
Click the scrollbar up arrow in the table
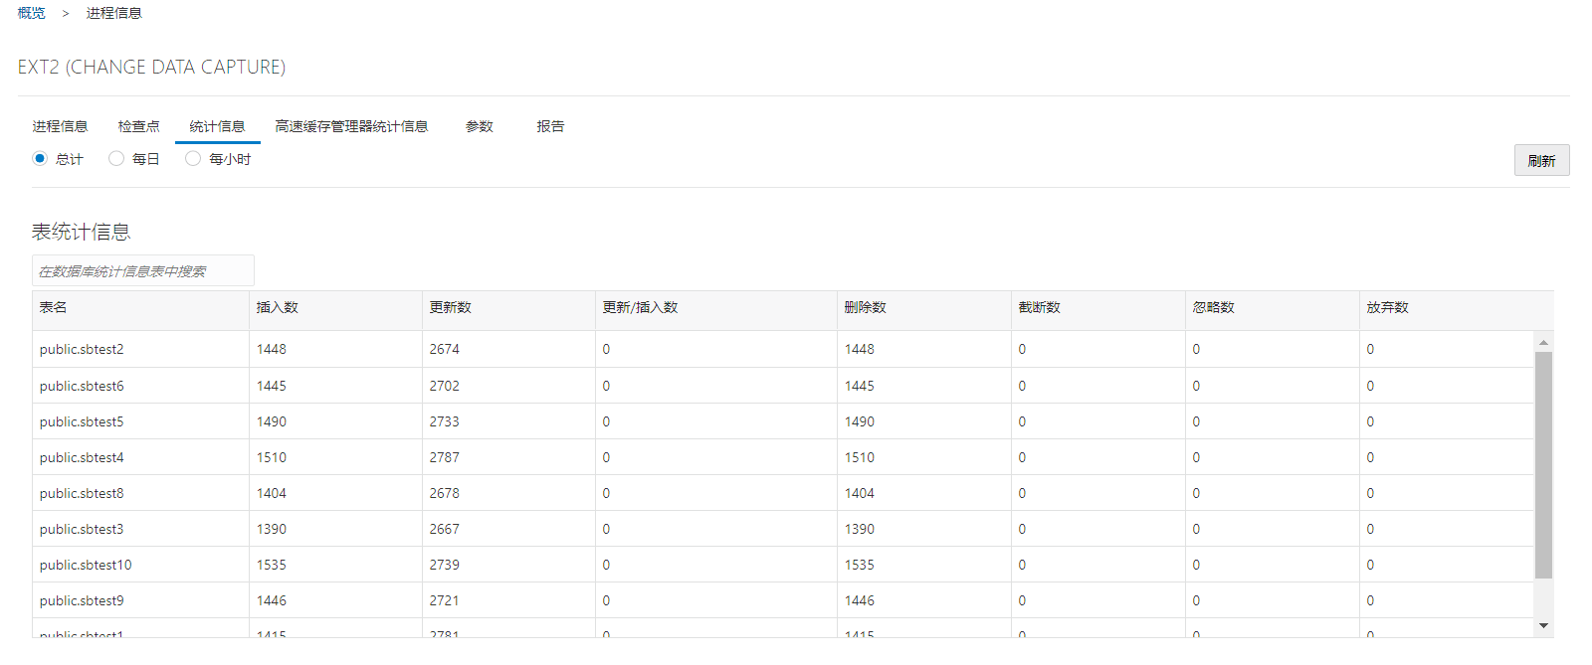(1543, 342)
